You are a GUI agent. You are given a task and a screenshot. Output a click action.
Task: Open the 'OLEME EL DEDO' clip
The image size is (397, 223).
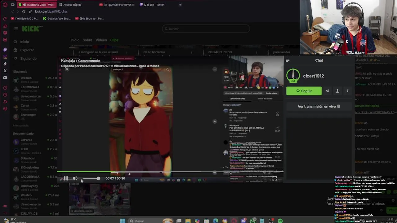click(x=220, y=52)
